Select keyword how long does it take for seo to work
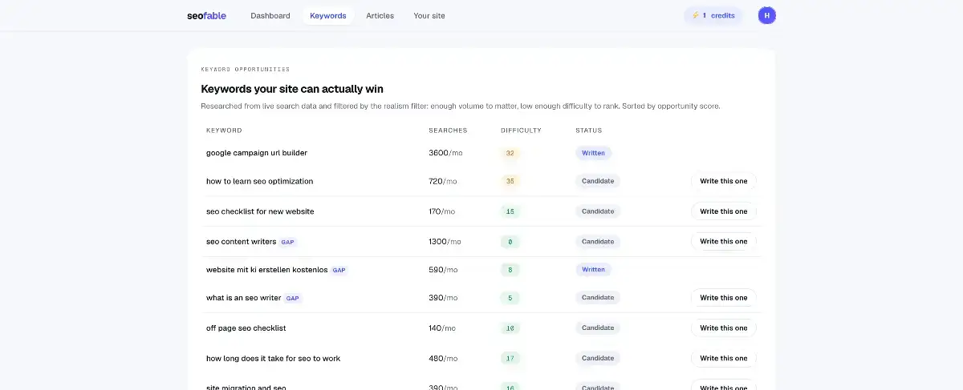The width and height of the screenshot is (963, 390). pyautogui.click(x=273, y=358)
